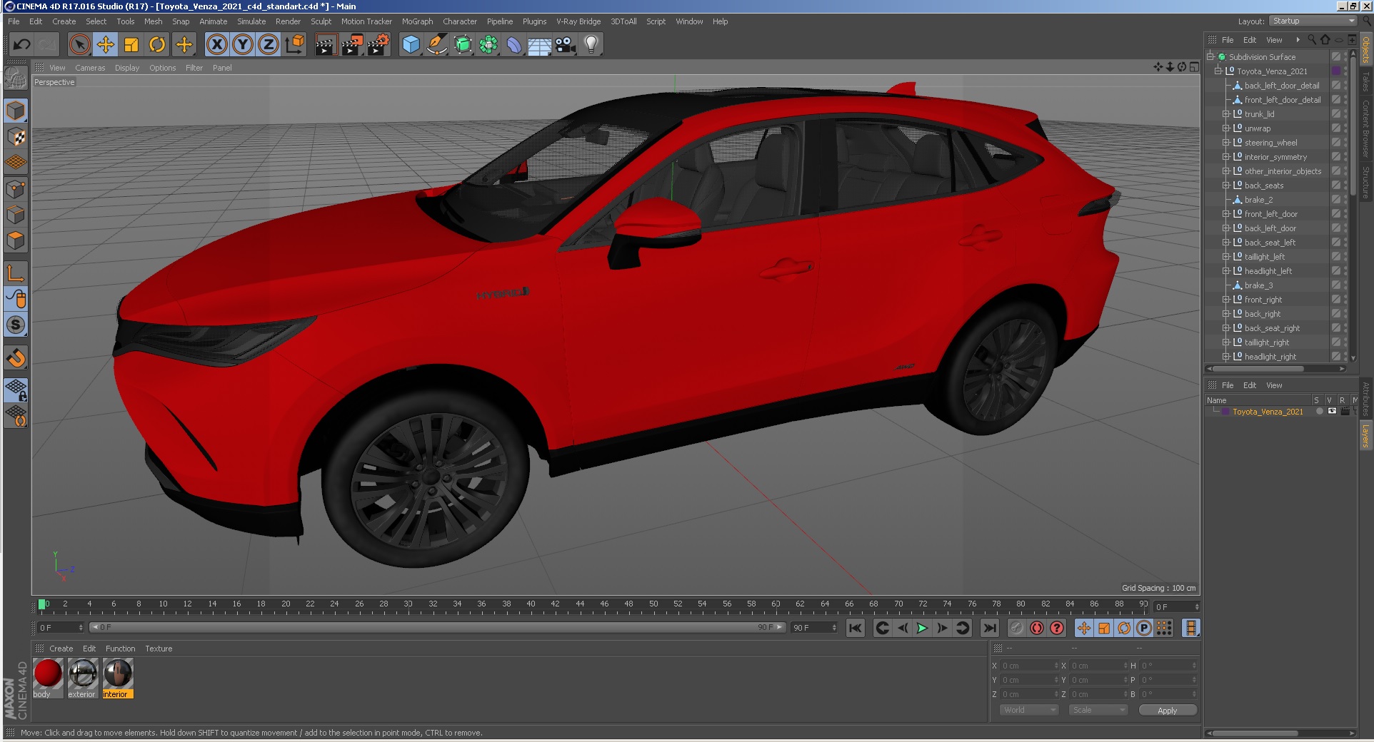The height and width of the screenshot is (742, 1374).
Task: Select the Spline Pen tool
Action: click(437, 44)
